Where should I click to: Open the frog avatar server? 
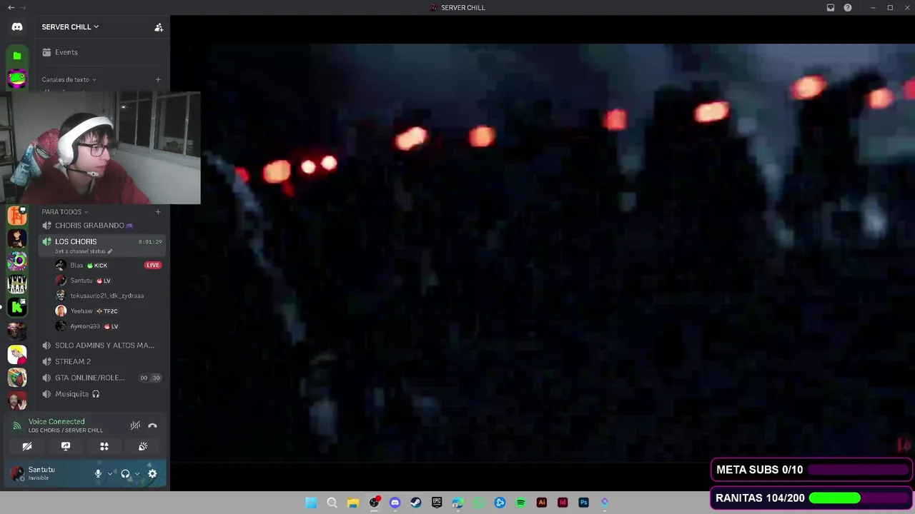(17, 79)
